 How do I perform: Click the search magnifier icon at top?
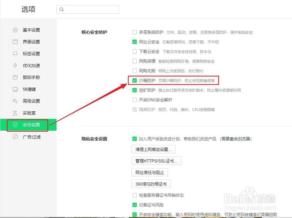click(62, 9)
